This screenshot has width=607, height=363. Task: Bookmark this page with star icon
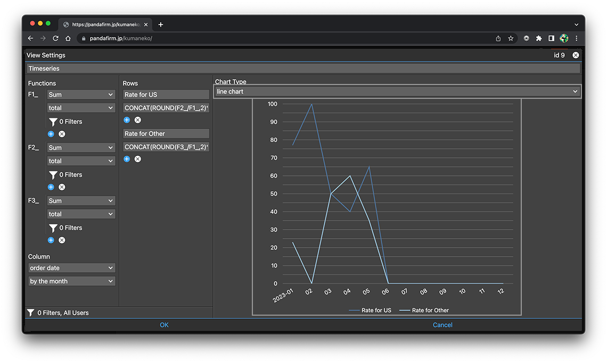pos(511,38)
